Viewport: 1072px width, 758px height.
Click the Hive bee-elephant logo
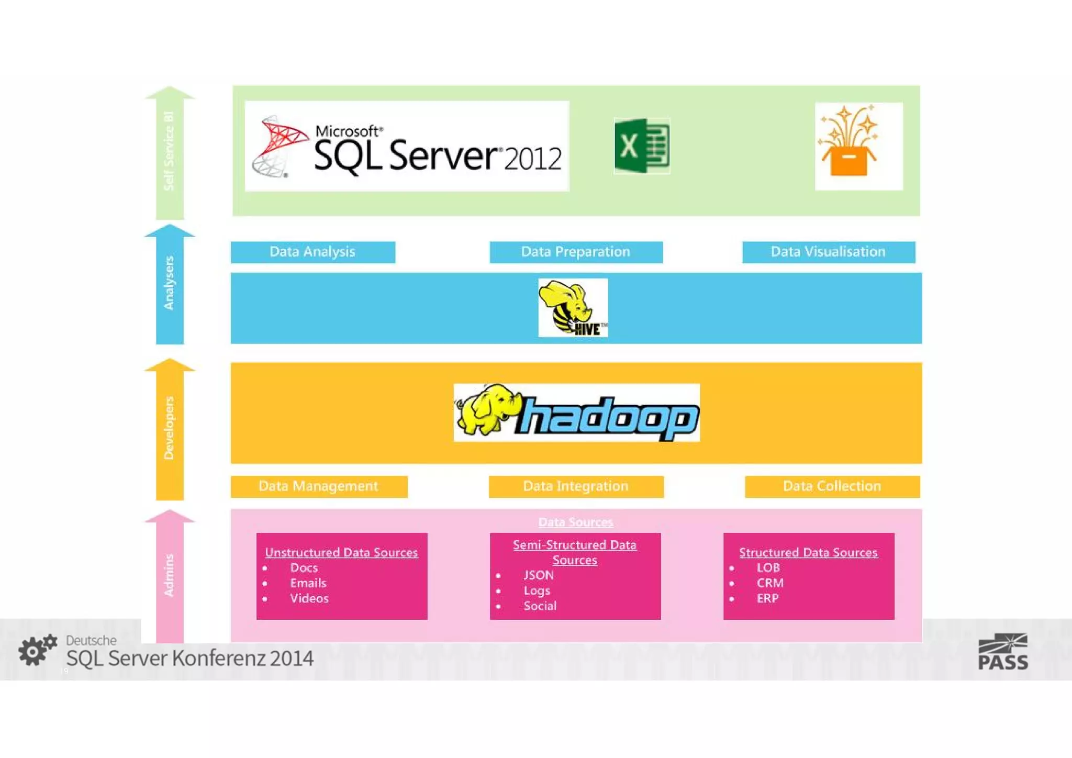pos(573,308)
